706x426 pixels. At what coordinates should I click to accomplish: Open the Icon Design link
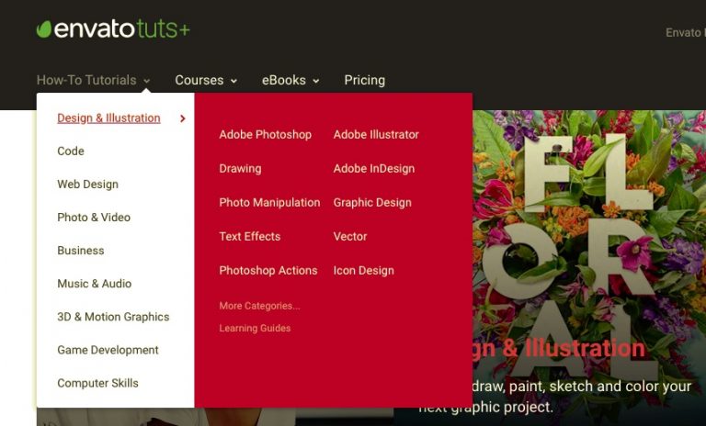(364, 270)
